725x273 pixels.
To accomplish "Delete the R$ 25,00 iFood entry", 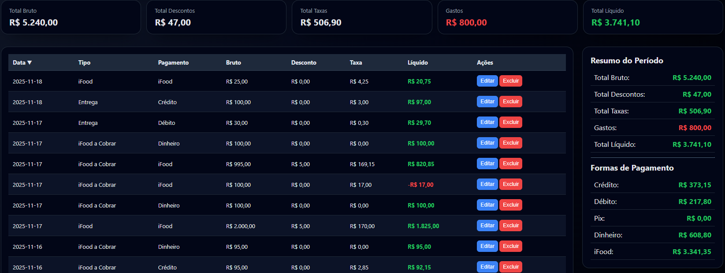I will click(510, 81).
